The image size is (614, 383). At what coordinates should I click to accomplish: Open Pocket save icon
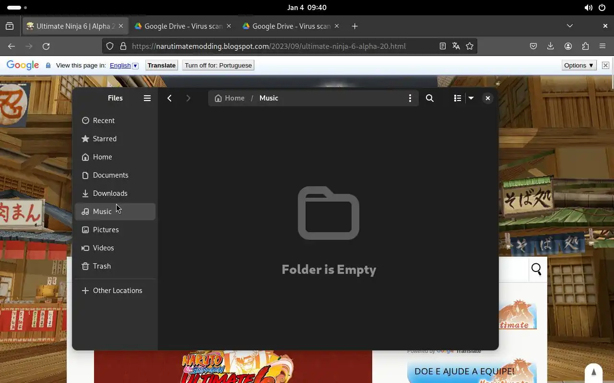533,46
